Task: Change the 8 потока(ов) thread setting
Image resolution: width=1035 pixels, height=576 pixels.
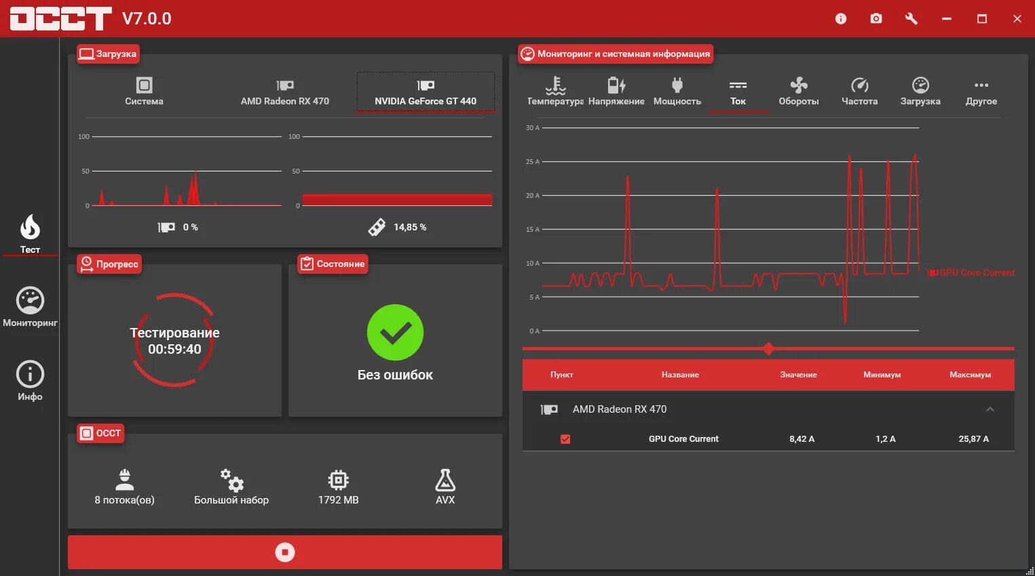Action: coord(124,487)
